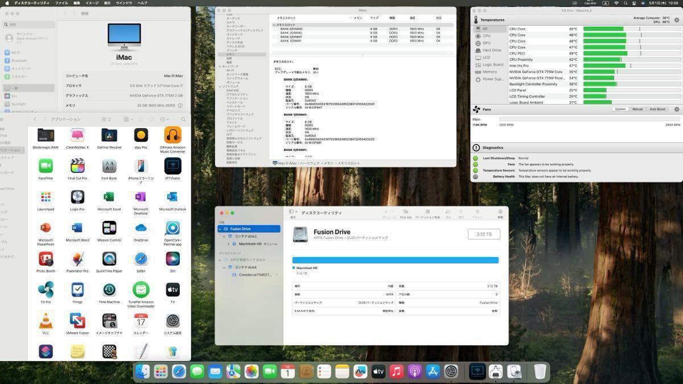This screenshot has width=683, height=384.
Task: Launch Logic Pro from the Applications window
Action: pos(77,197)
